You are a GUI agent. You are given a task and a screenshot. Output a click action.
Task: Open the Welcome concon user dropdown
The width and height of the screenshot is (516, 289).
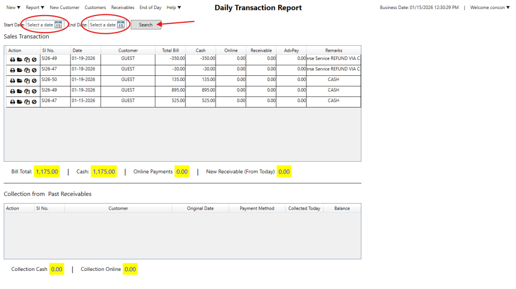(x=490, y=8)
